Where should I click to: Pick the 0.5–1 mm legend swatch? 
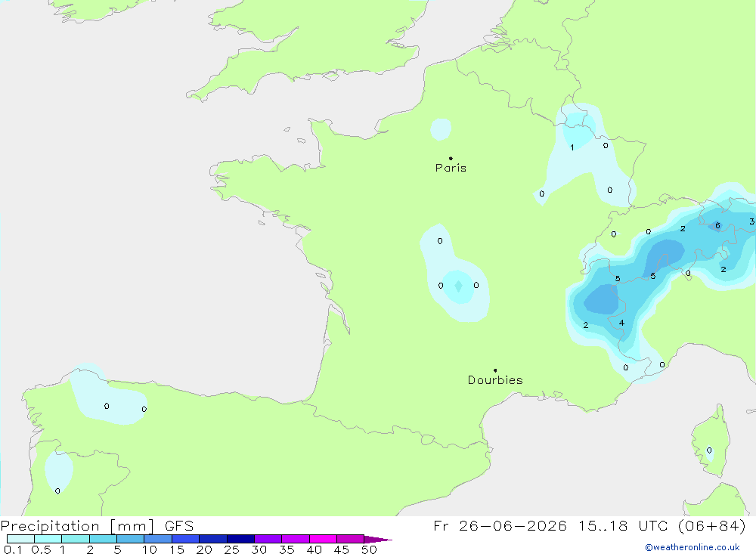point(48,539)
